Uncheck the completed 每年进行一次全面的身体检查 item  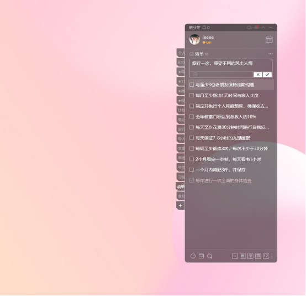(192, 180)
